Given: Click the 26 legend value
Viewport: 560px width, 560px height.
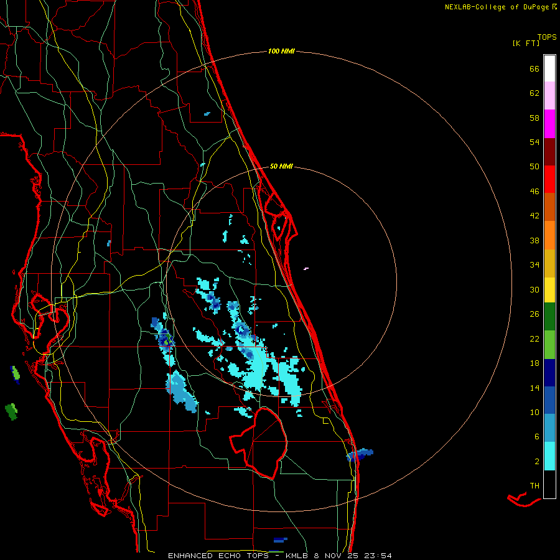Looking at the screenshot, I should (x=534, y=314).
